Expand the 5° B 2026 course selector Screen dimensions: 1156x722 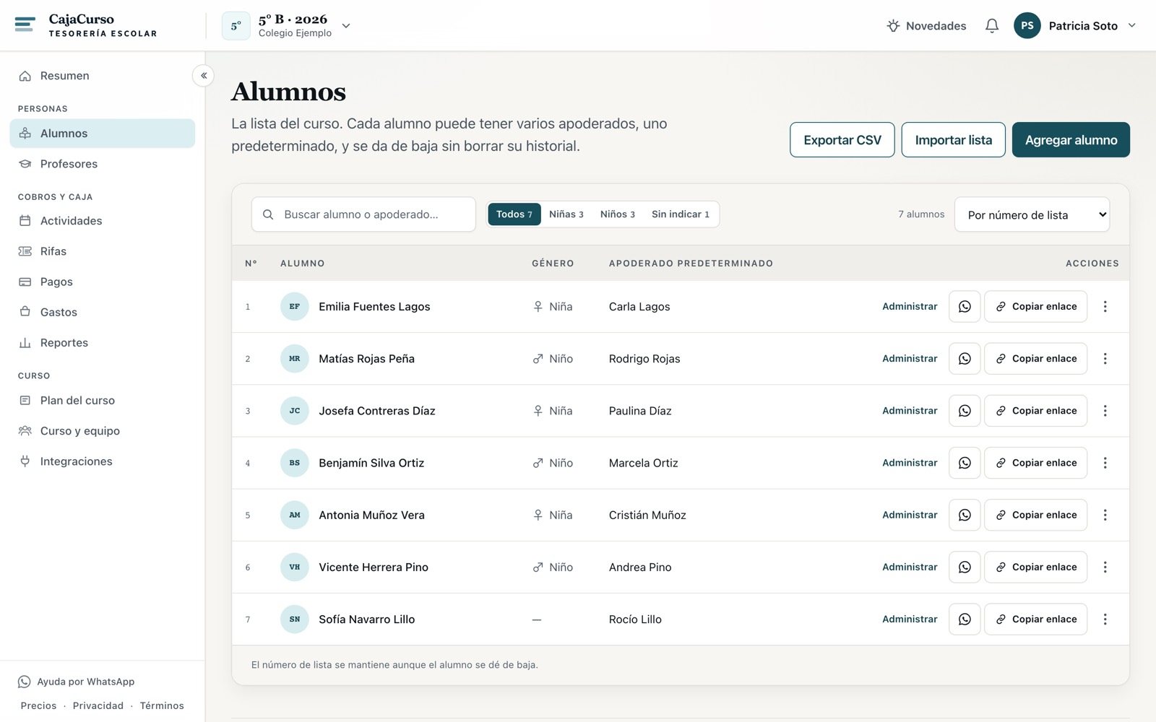pos(285,26)
